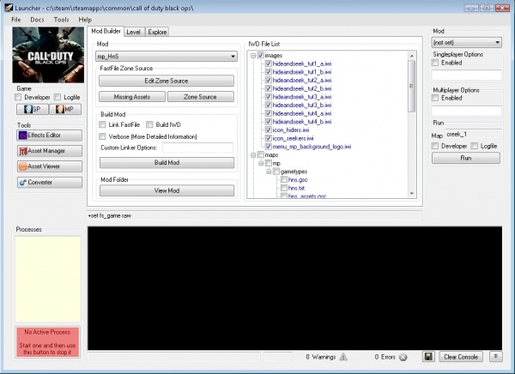The width and height of the screenshot is (515, 374).
Task: Click the warnings triangle icon in status bar
Action: tap(343, 356)
